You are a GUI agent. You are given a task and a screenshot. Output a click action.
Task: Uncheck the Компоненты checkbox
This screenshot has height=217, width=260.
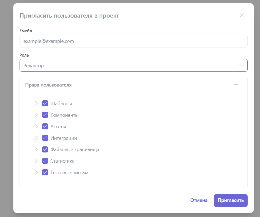45,115
